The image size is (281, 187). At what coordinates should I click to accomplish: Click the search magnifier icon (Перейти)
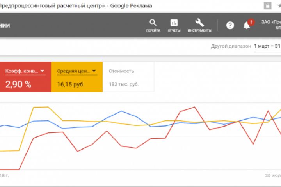pos(153,23)
